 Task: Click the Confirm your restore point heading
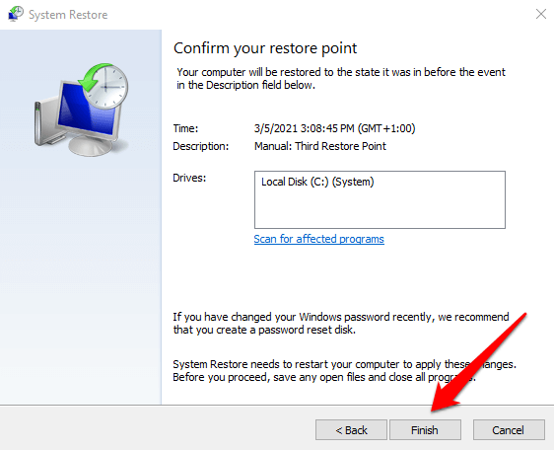(x=265, y=48)
